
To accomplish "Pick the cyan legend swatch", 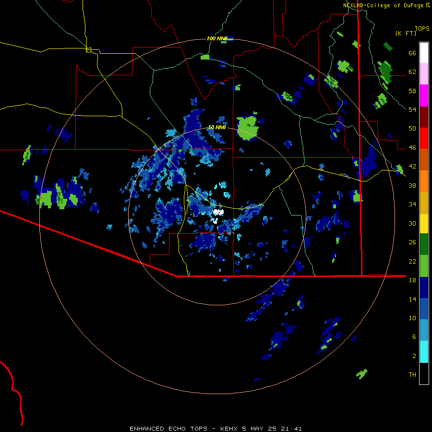I will 424,352.
